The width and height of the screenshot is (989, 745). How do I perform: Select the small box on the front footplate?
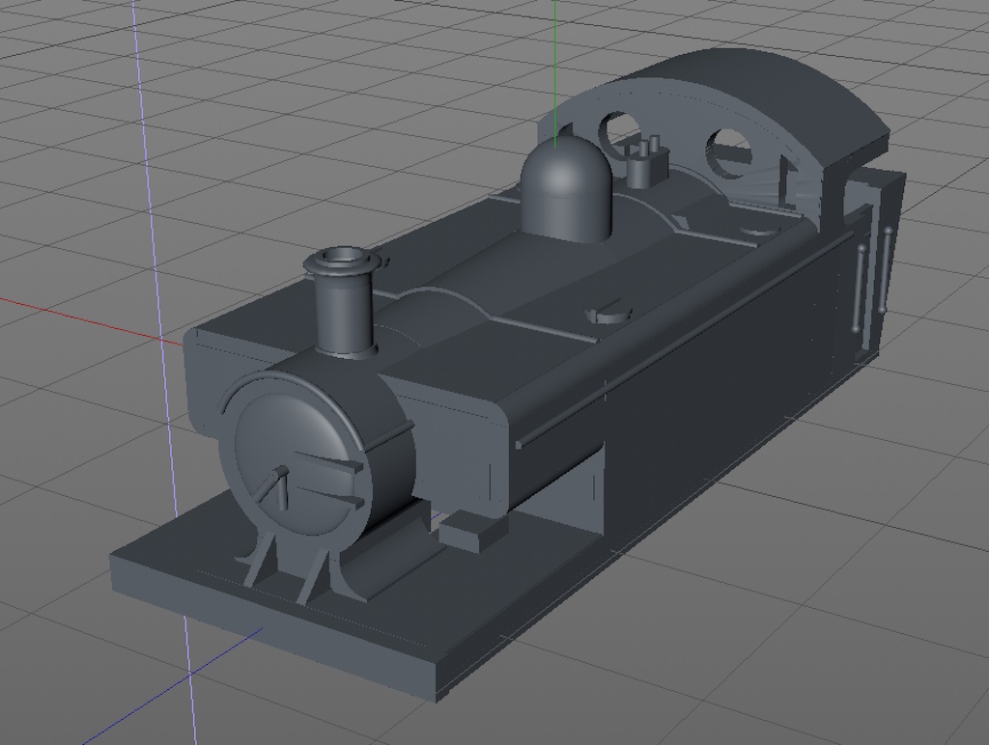(471, 530)
